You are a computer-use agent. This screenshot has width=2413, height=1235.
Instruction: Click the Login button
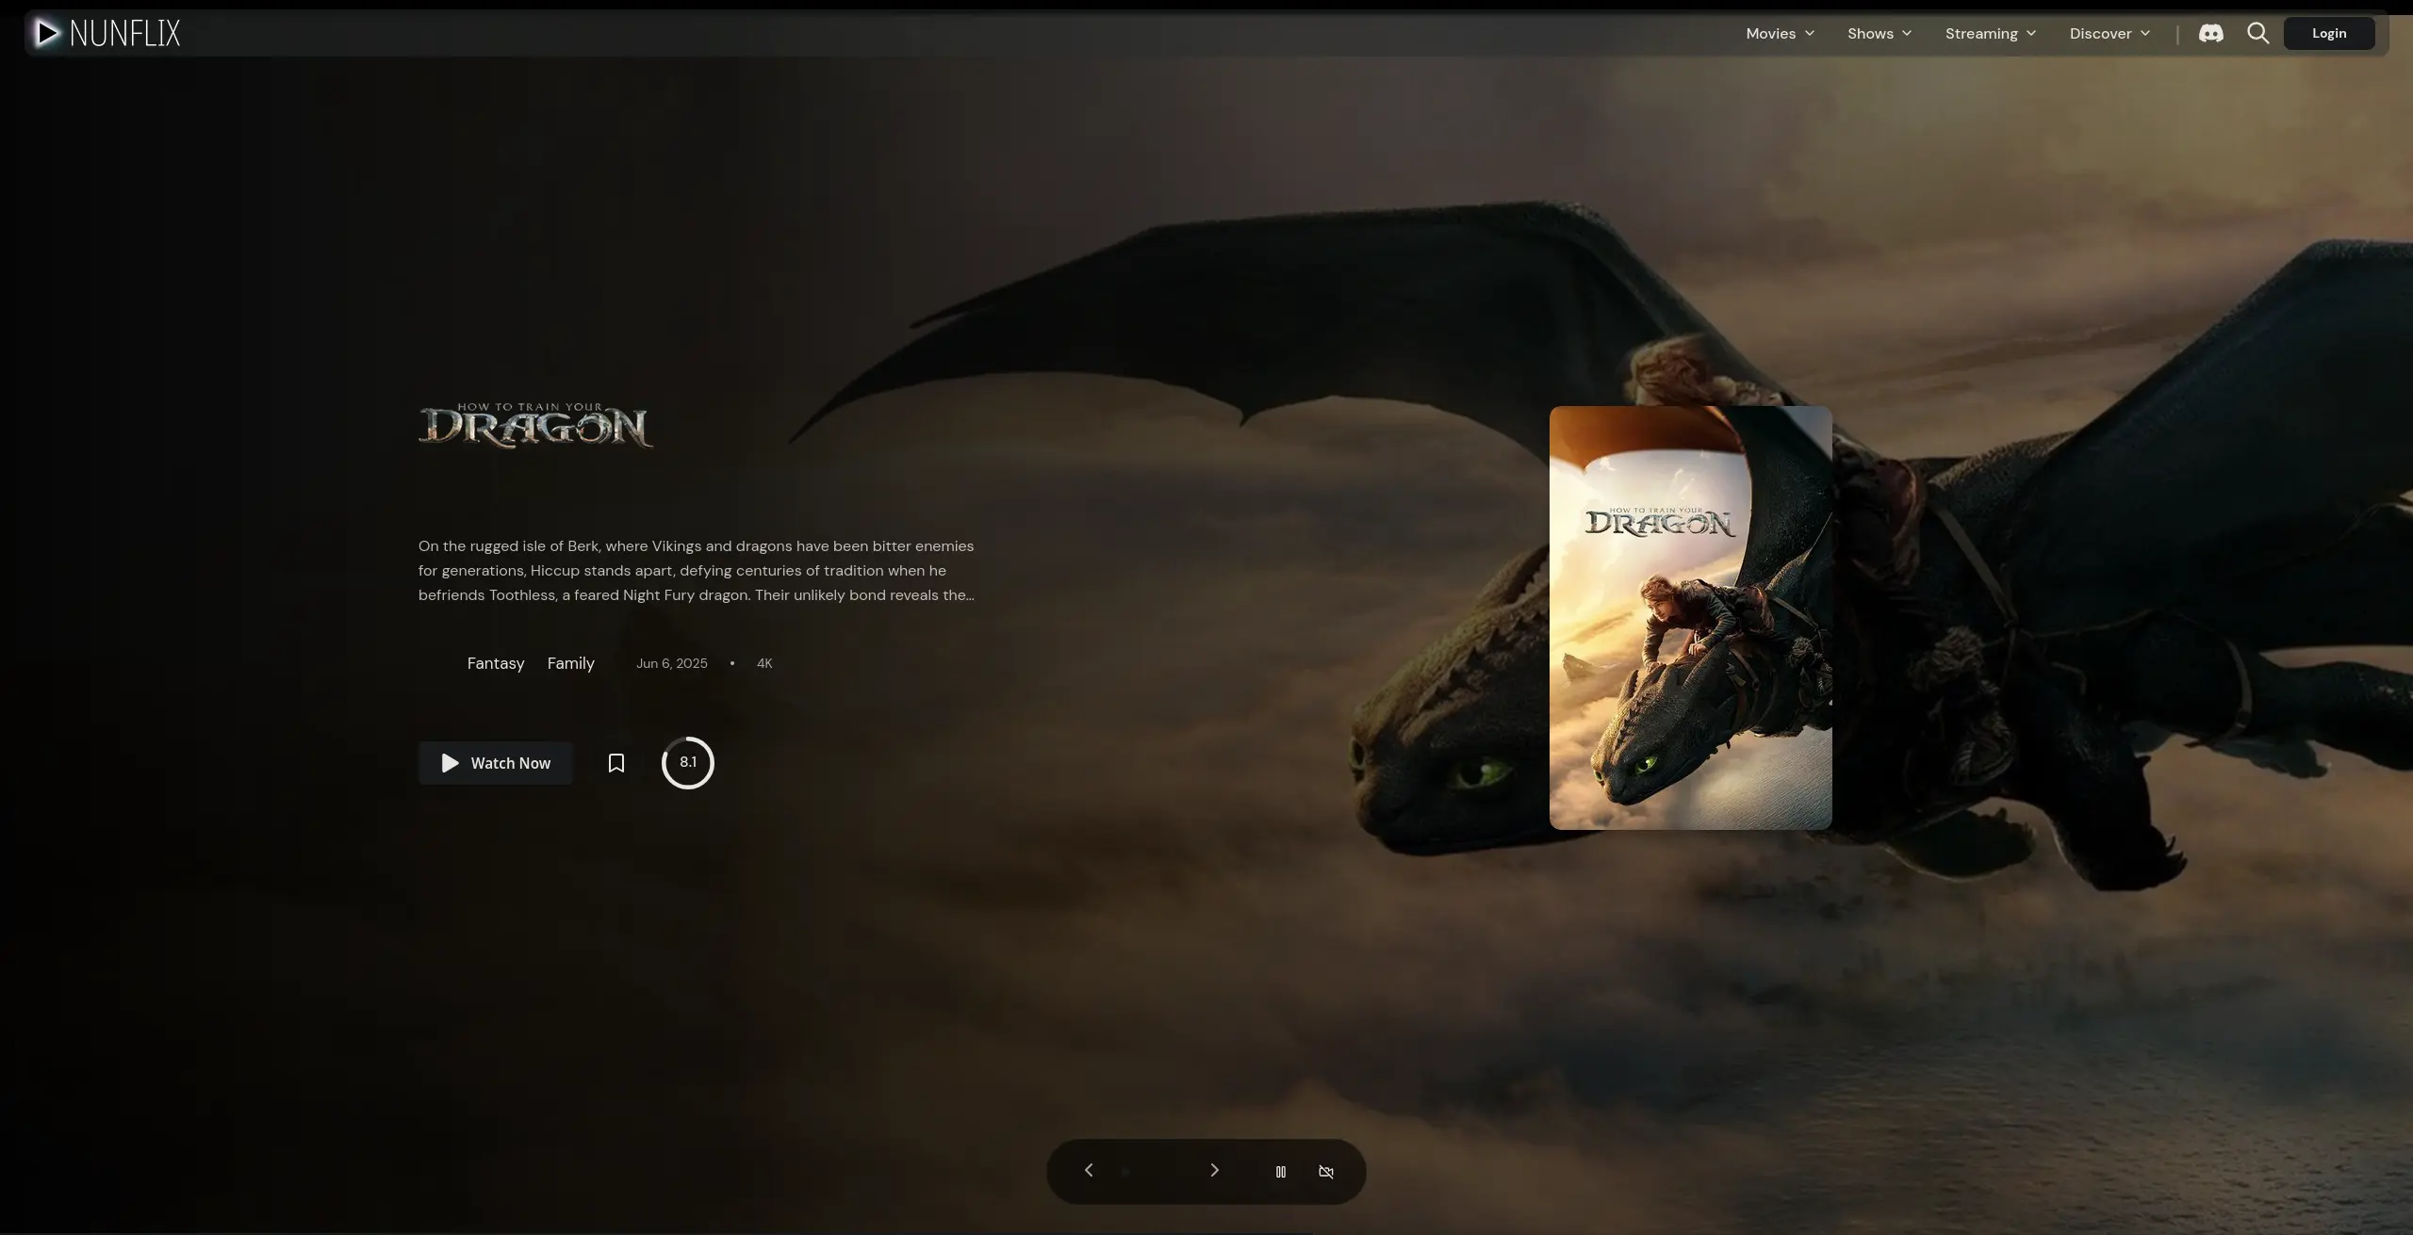(x=2329, y=33)
